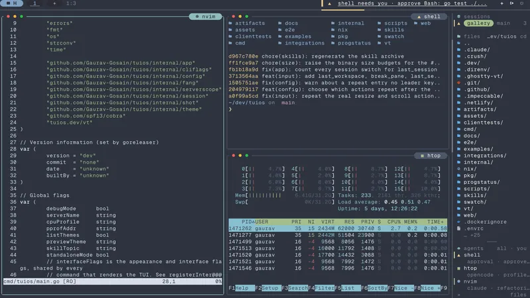This screenshot has width=530, height=298.
Task: Click the power icon in top bar
Action: point(521,3)
